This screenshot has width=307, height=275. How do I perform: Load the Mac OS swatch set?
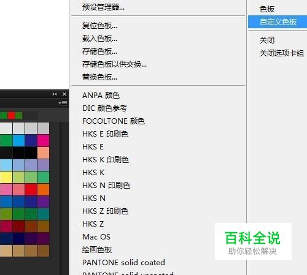pyautogui.click(x=96, y=237)
